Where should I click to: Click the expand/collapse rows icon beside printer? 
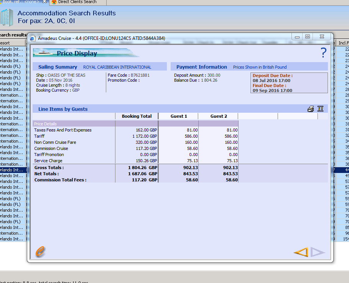(320, 109)
